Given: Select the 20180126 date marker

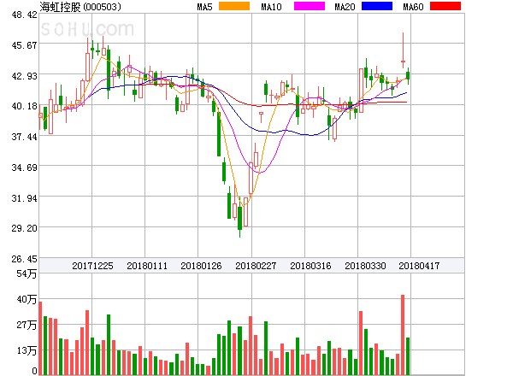Looking at the screenshot, I should (201, 266).
